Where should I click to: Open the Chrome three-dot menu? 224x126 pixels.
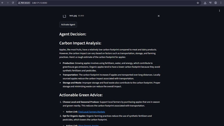[221, 3]
